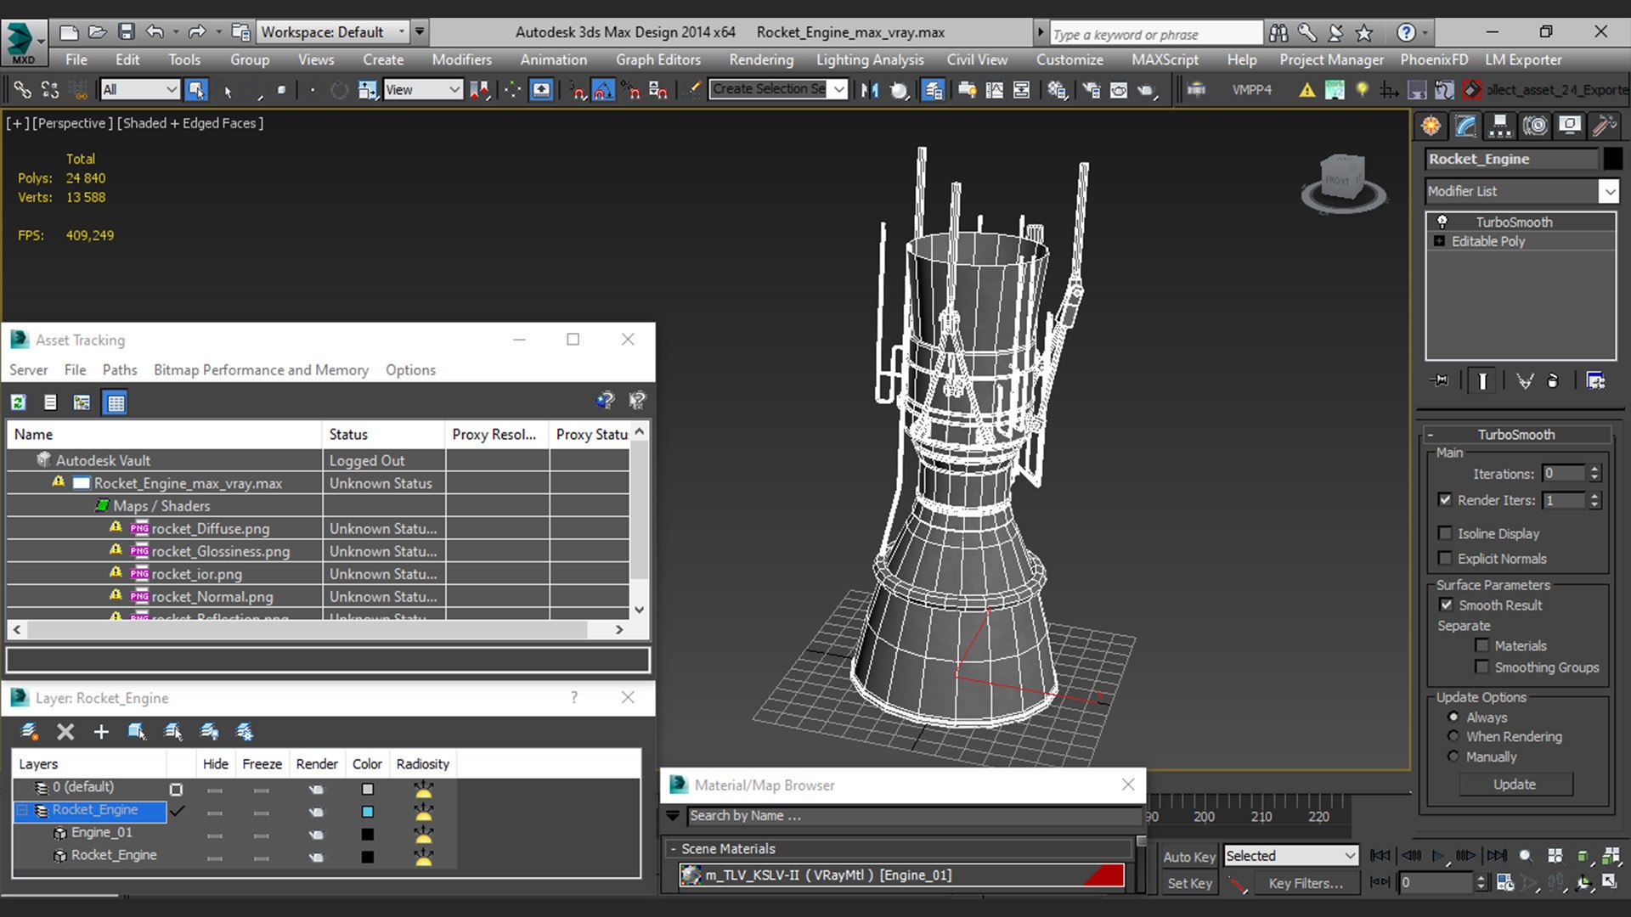Viewport: 1631px width, 917px height.
Task: Open the Rendering menu
Action: [761, 59]
